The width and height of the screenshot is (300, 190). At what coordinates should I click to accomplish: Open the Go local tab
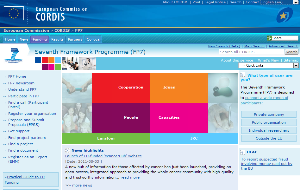tap(93, 39)
